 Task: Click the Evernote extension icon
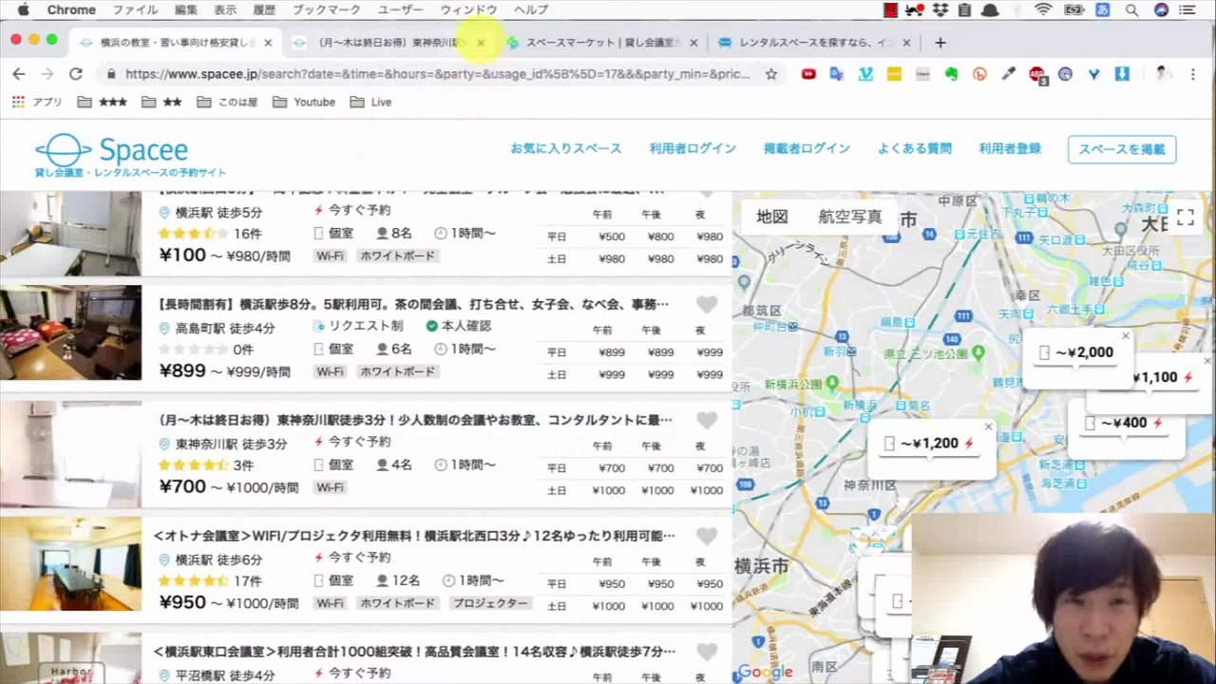click(951, 74)
